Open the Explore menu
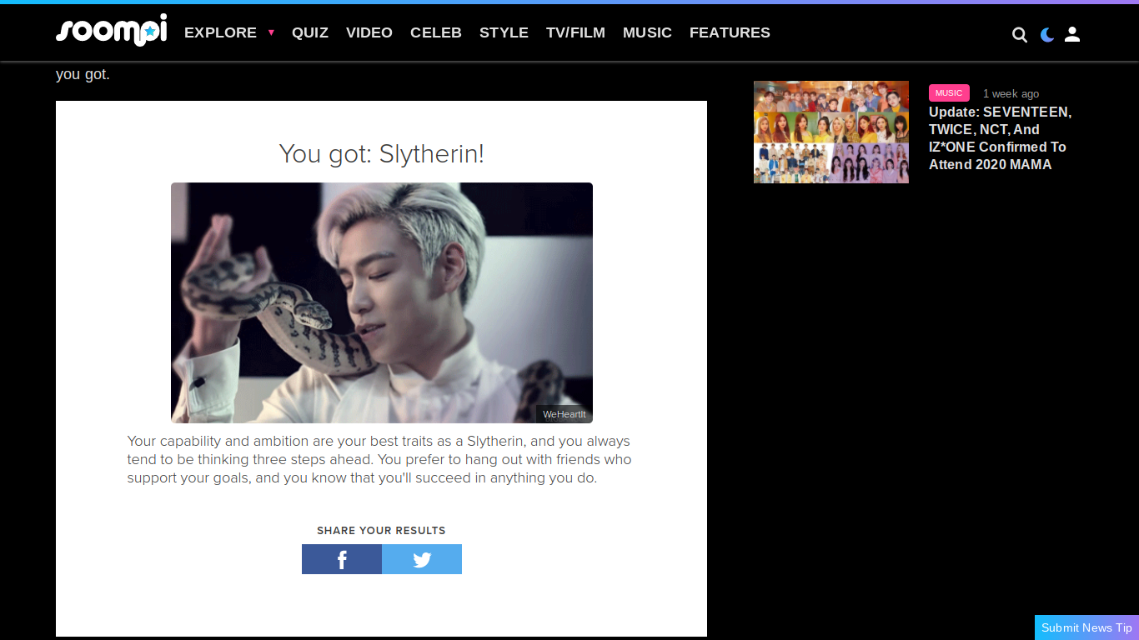This screenshot has height=640, width=1139. 220,32
